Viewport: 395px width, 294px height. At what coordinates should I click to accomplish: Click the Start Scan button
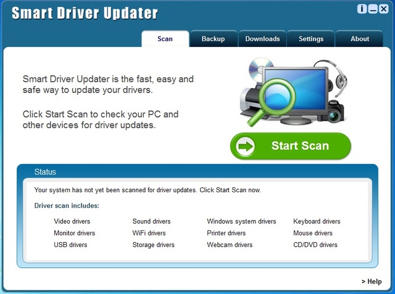[x=291, y=146]
